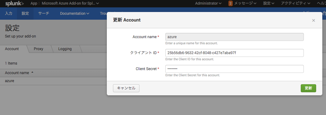Click the green 更新 button

pos(308,88)
